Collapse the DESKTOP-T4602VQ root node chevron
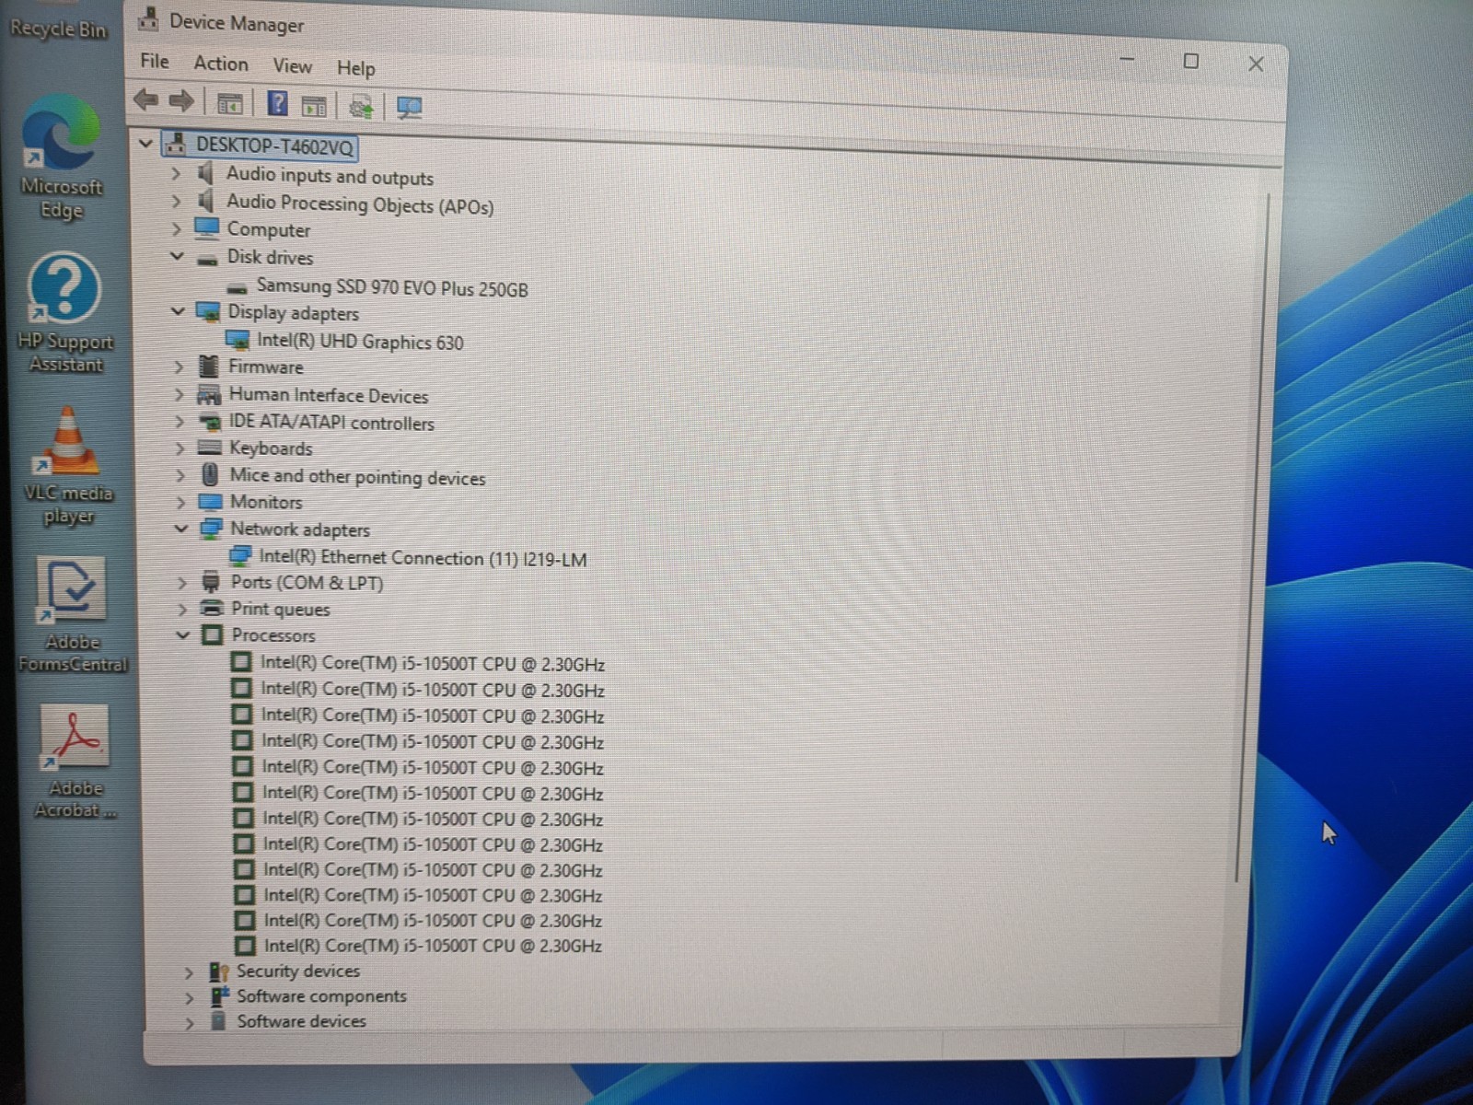The height and width of the screenshot is (1105, 1473). [x=145, y=144]
